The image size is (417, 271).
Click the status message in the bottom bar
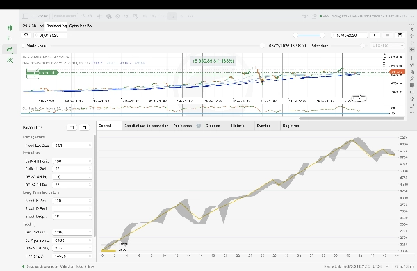click(58, 266)
